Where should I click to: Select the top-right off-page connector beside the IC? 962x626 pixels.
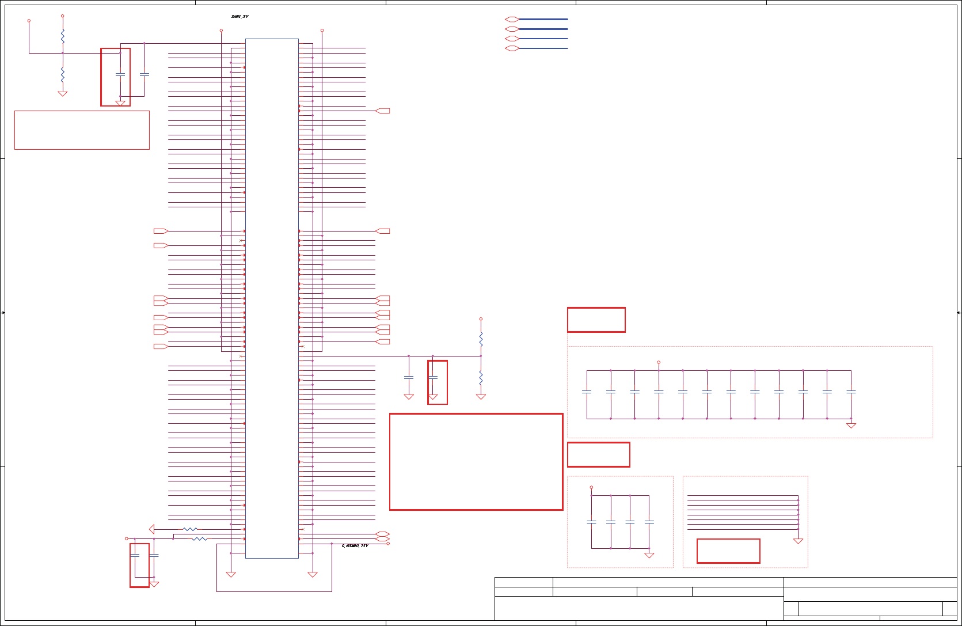point(382,111)
